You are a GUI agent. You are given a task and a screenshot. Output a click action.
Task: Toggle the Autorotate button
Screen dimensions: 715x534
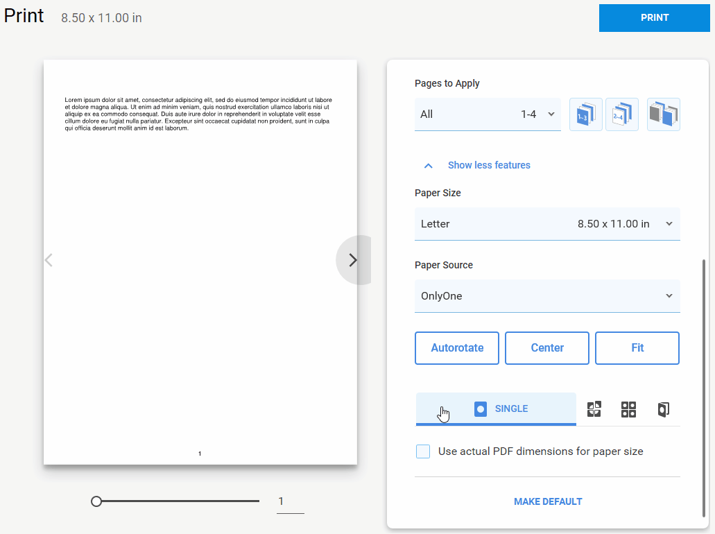point(457,348)
